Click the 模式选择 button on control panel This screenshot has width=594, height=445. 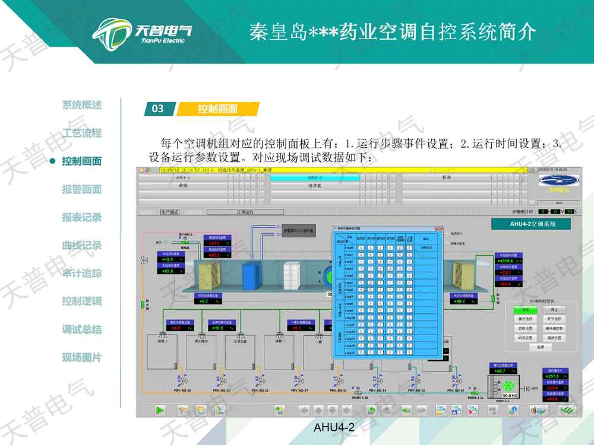525,319
